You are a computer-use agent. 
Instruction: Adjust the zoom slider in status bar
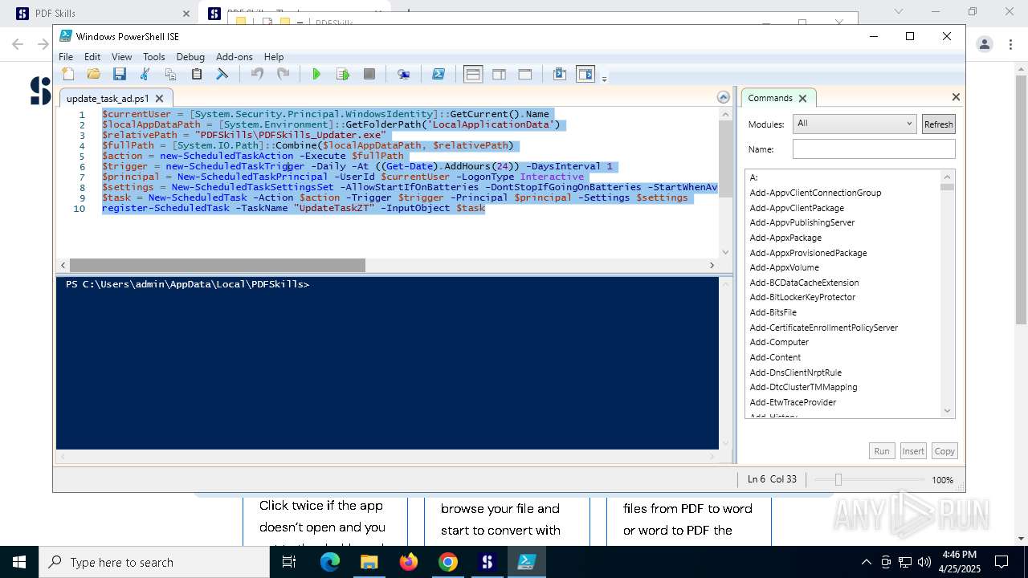(838, 479)
